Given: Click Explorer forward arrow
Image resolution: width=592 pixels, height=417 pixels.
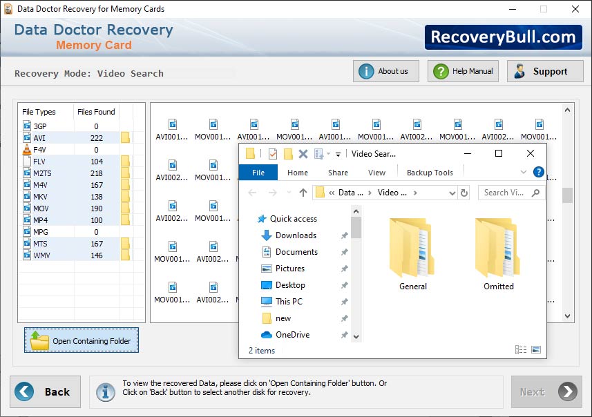Looking at the screenshot, I should pos(273,193).
